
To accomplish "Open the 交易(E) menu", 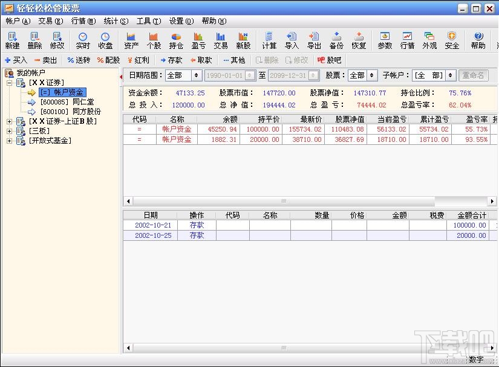I will click(51, 21).
